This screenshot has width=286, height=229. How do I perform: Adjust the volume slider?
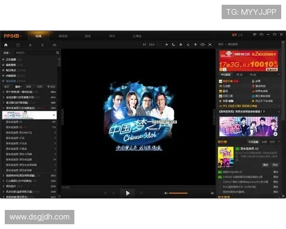[x=178, y=193]
